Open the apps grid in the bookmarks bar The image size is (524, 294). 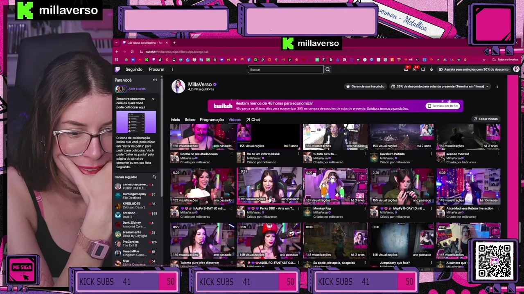click(116, 60)
